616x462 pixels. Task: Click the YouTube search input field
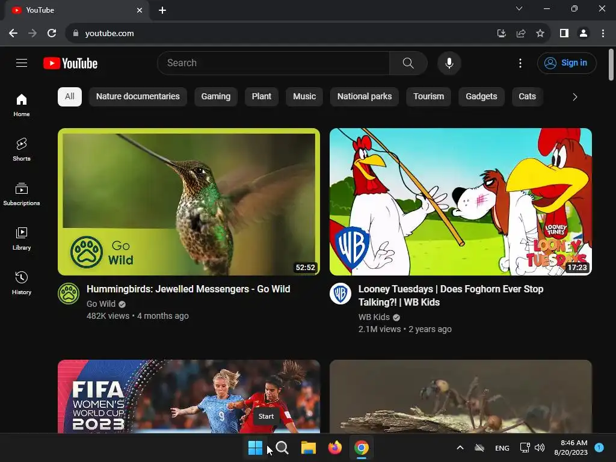pyautogui.click(x=274, y=63)
